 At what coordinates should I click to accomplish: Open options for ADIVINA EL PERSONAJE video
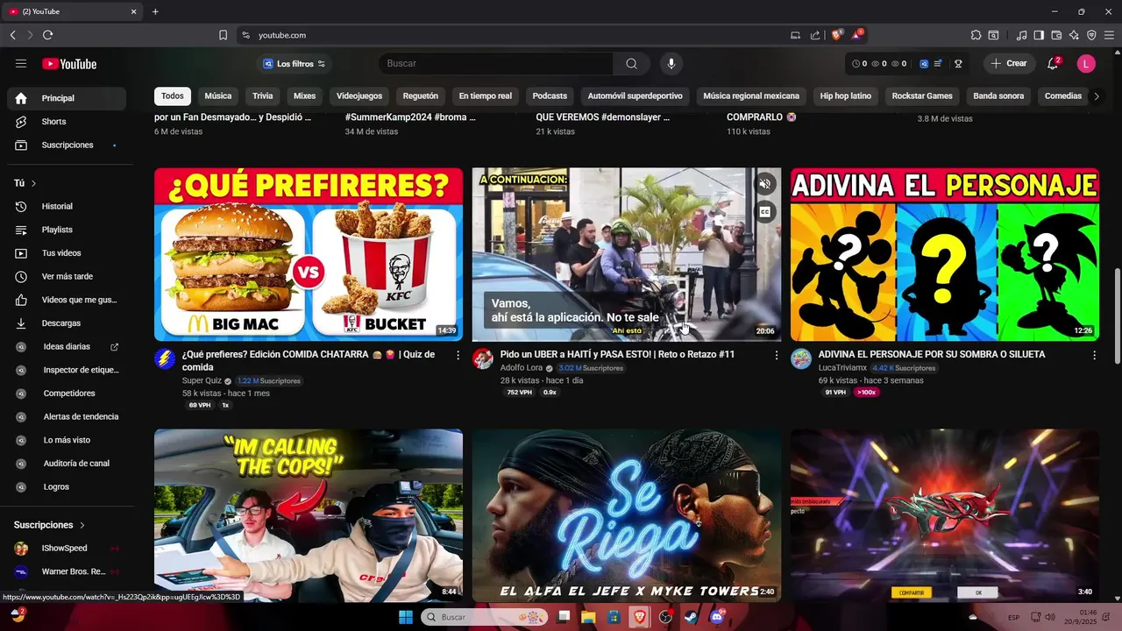tap(1094, 355)
